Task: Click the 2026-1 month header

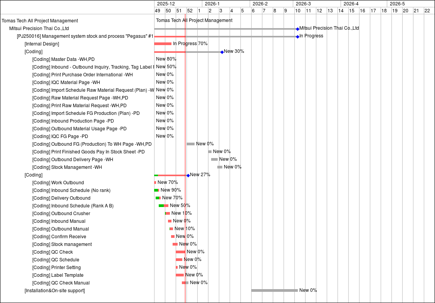Action: (x=212, y=4)
